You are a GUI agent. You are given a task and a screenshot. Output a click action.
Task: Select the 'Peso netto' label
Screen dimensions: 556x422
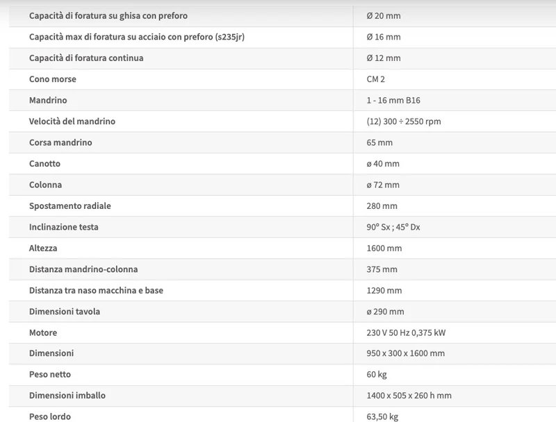coord(50,375)
